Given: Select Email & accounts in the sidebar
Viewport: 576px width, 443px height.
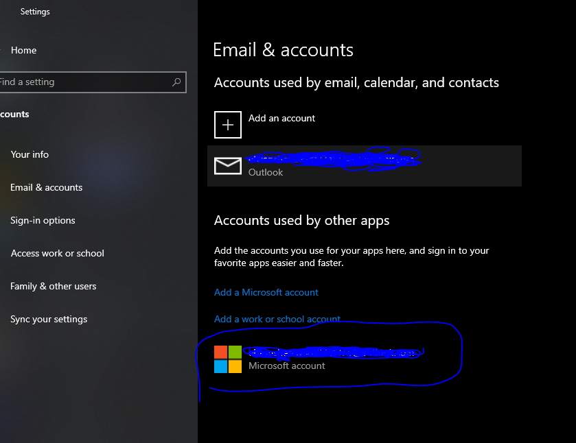Looking at the screenshot, I should point(46,187).
